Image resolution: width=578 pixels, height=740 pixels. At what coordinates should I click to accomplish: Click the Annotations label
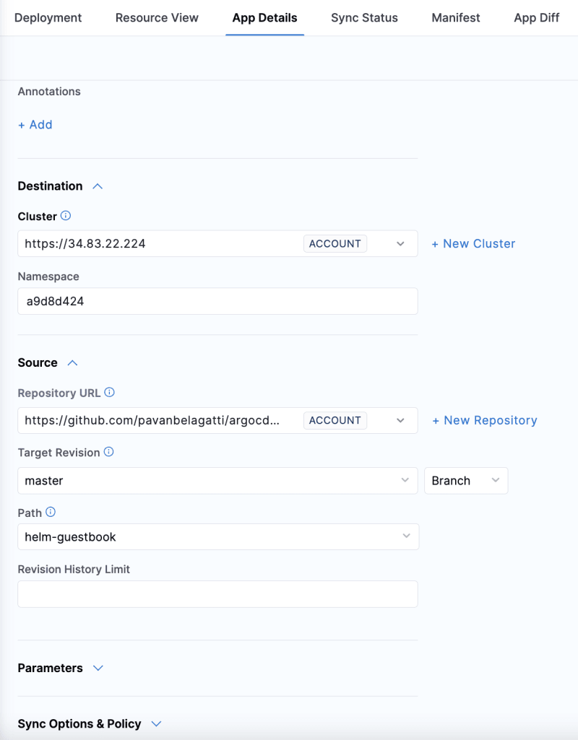point(49,92)
